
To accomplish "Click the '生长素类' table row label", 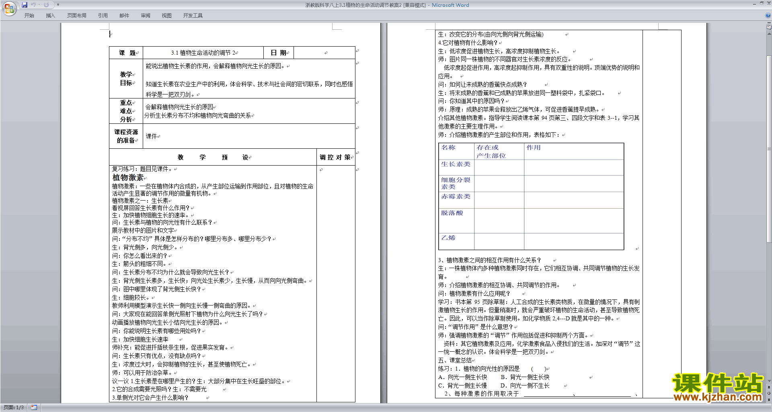I will coord(456,164).
